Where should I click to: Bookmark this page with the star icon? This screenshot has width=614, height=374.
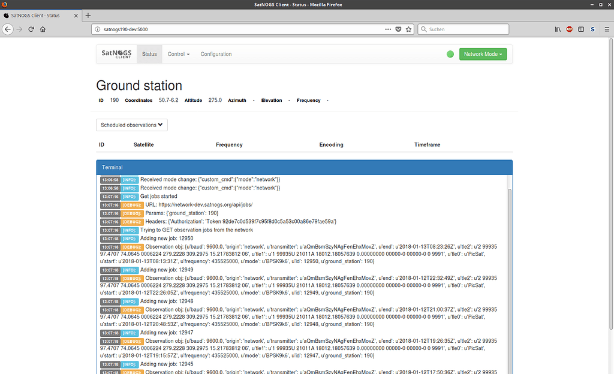click(x=408, y=29)
